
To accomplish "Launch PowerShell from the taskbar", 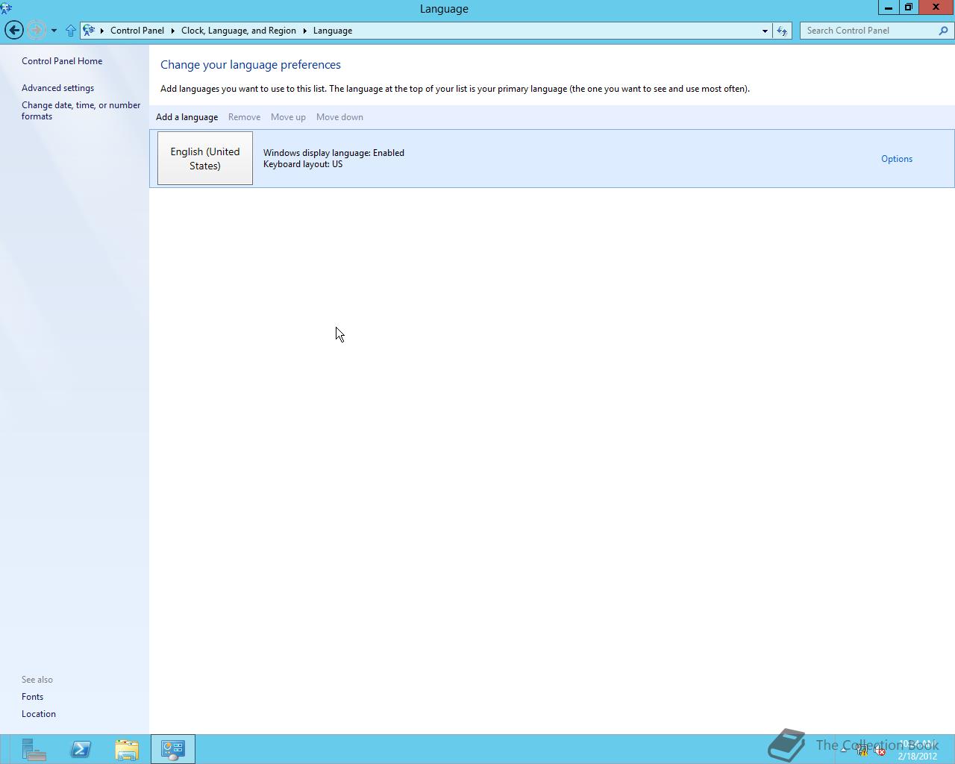I will point(81,749).
